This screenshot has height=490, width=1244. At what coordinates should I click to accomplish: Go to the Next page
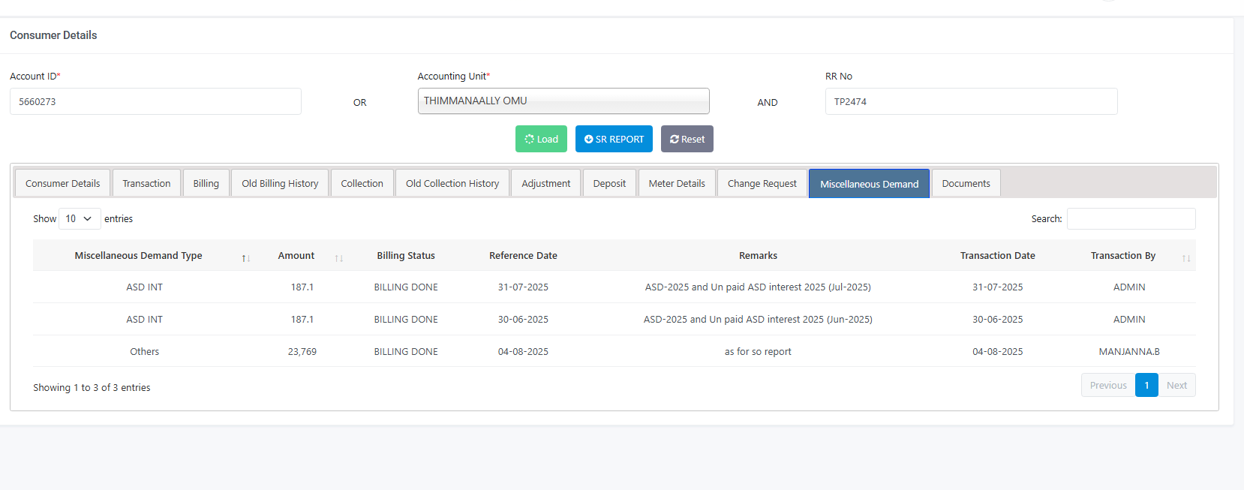[1176, 385]
